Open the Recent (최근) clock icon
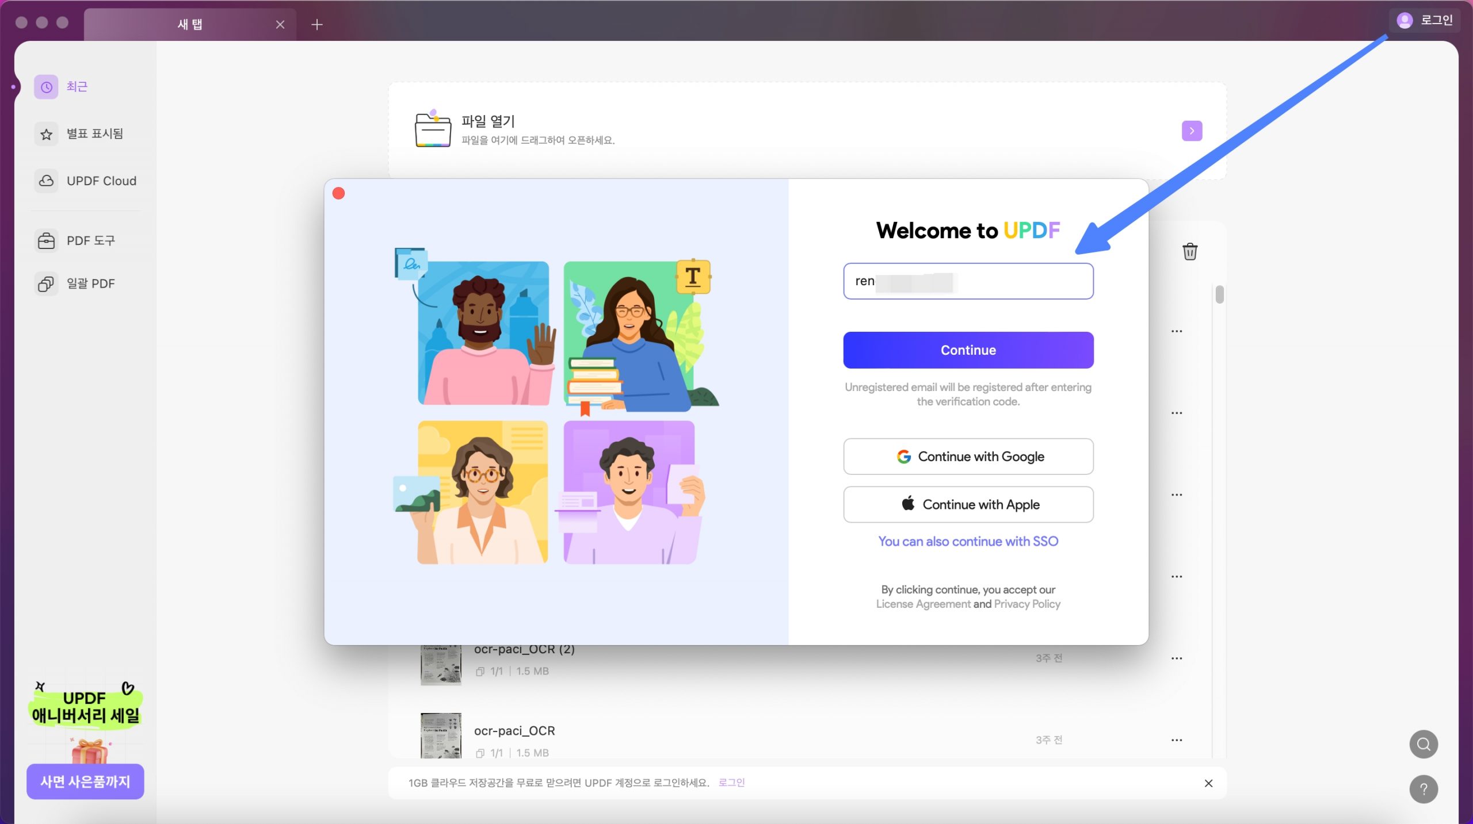This screenshot has height=824, width=1473. 46,87
